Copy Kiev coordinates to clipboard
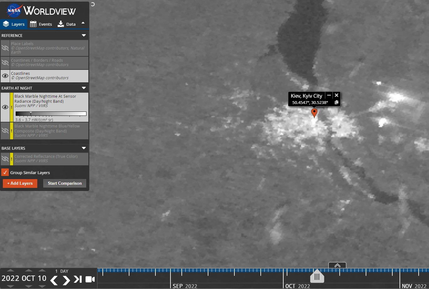Image resolution: width=429 pixels, height=289 pixels. 337,102
